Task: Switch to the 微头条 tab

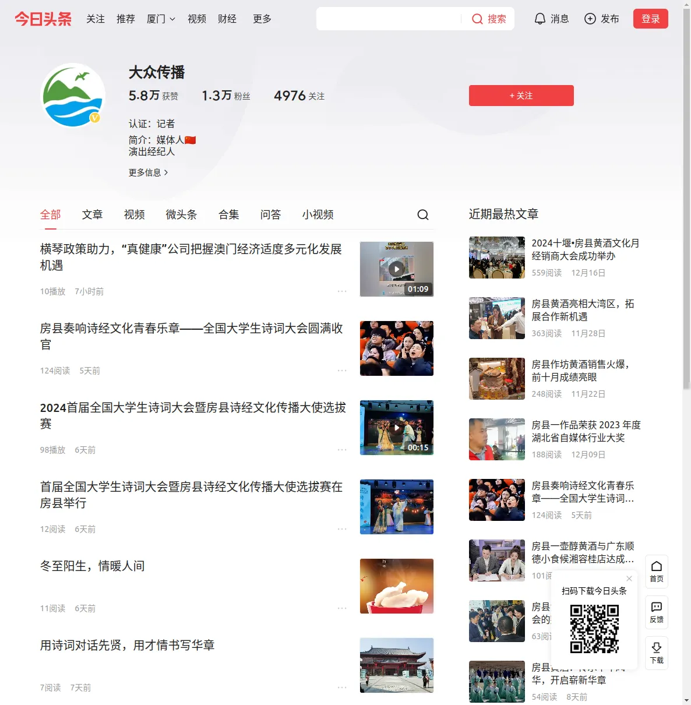Action: click(182, 214)
